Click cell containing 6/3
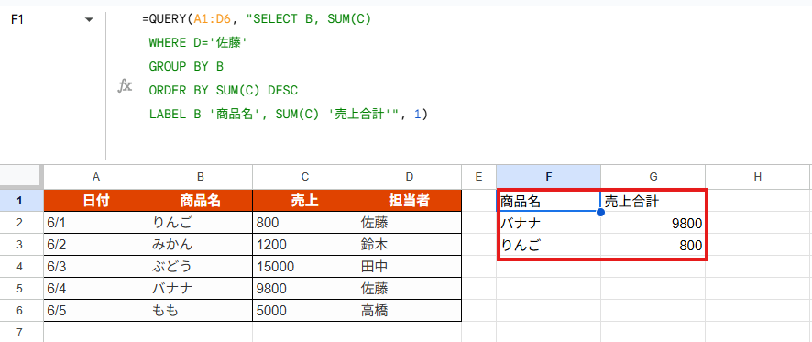 click(96, 266)
